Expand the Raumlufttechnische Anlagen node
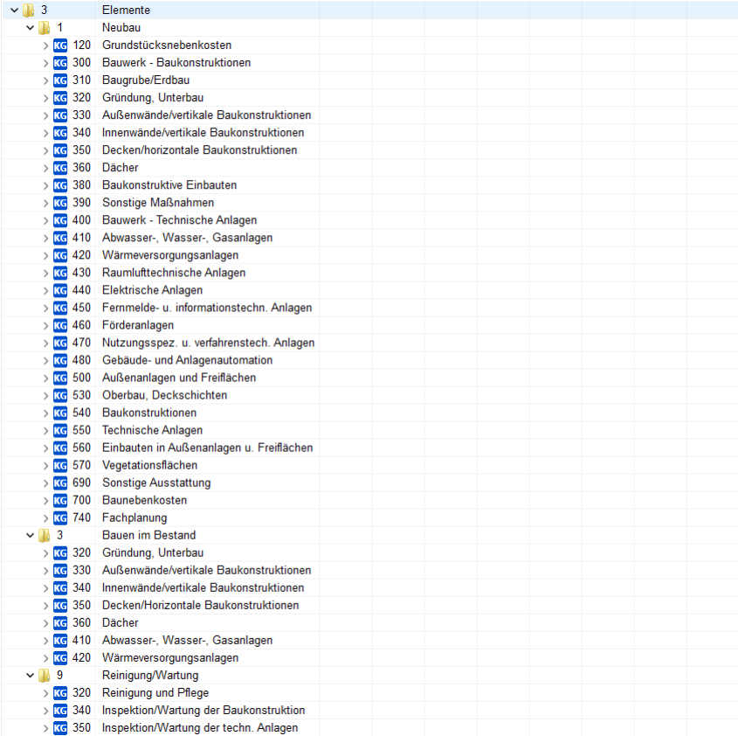The height and width of the screenshot is (736, 738). tap(45, 273)
